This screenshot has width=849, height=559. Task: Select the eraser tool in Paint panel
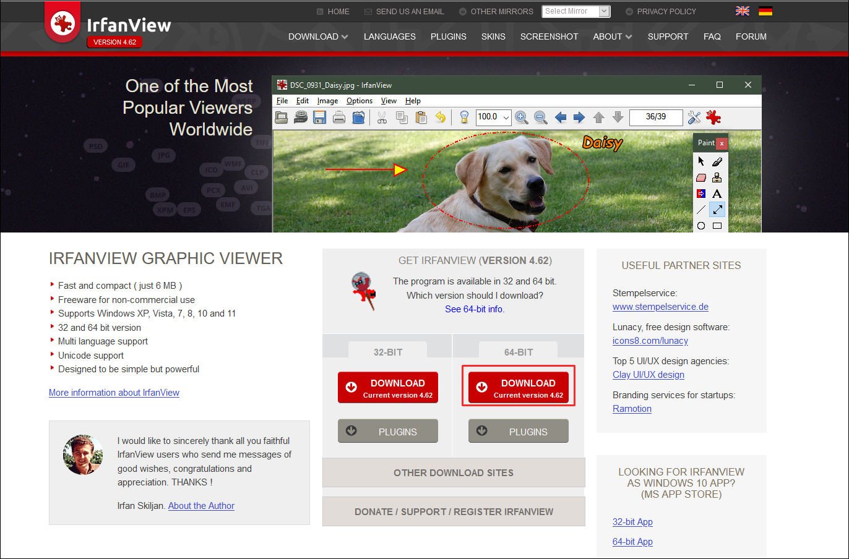pos(701,177)
